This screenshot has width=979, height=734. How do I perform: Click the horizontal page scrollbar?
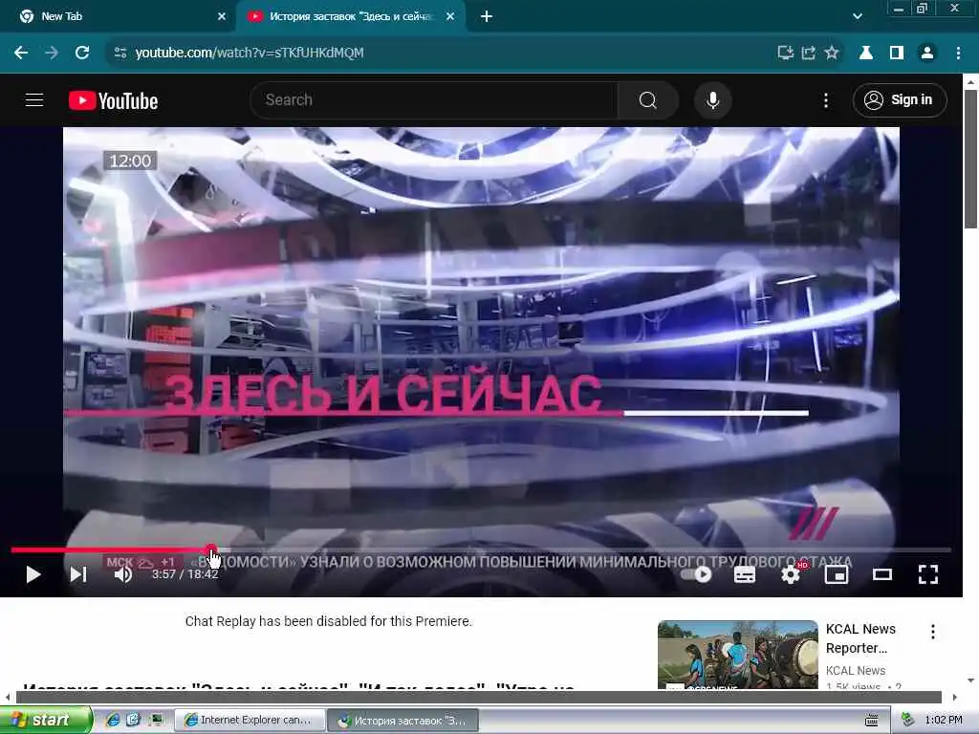coord(479,697)
